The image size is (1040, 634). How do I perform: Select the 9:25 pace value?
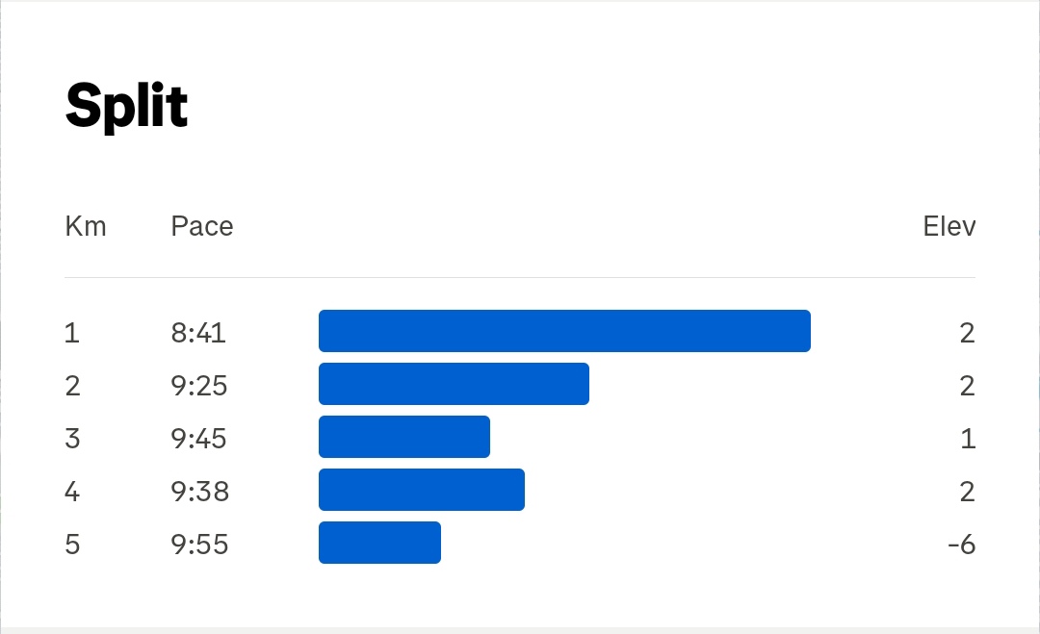coord(199,386)
